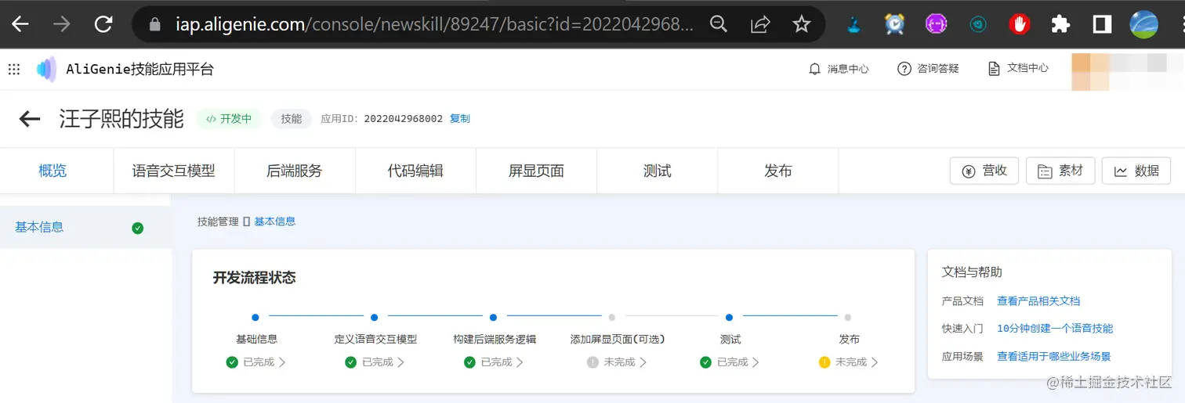Click the 开发流程状态 heading
The image size is (1185, 403).
[255, 278]
